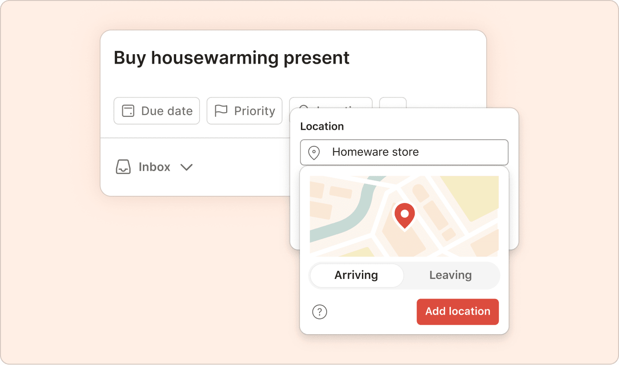
Task: Click the flag icon in Priority
Action: (x=221, y=111)
